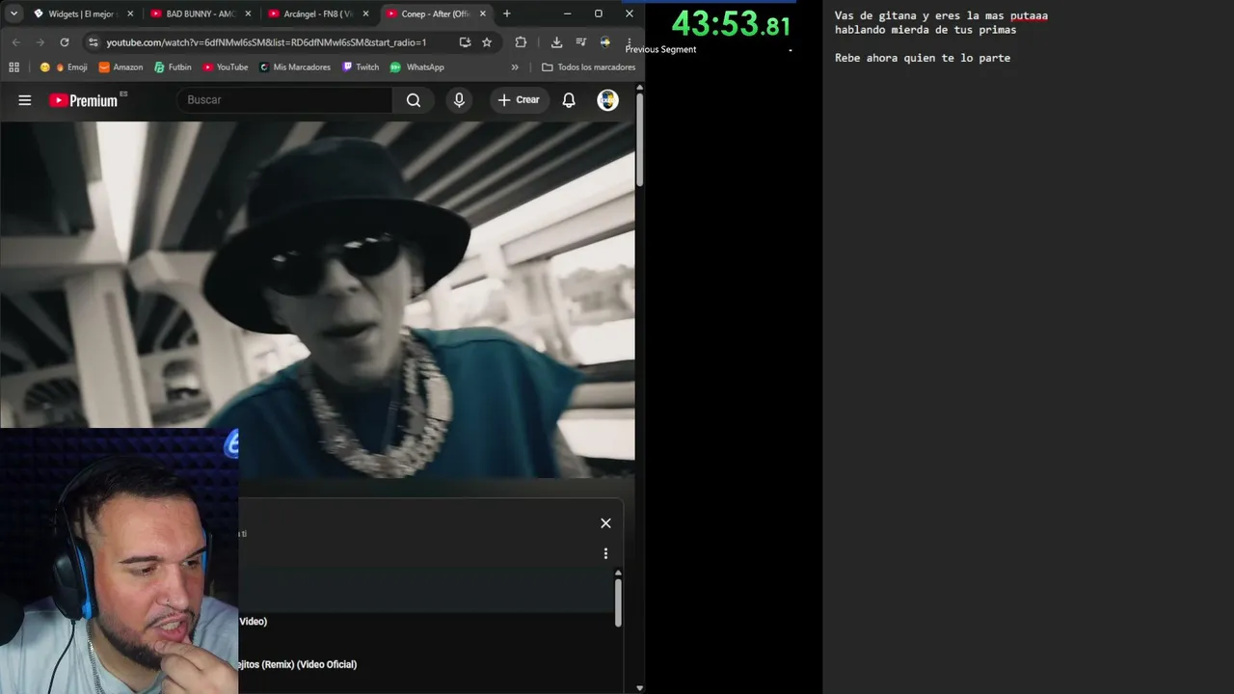Open the YouTube bookmark

(225, 67)
